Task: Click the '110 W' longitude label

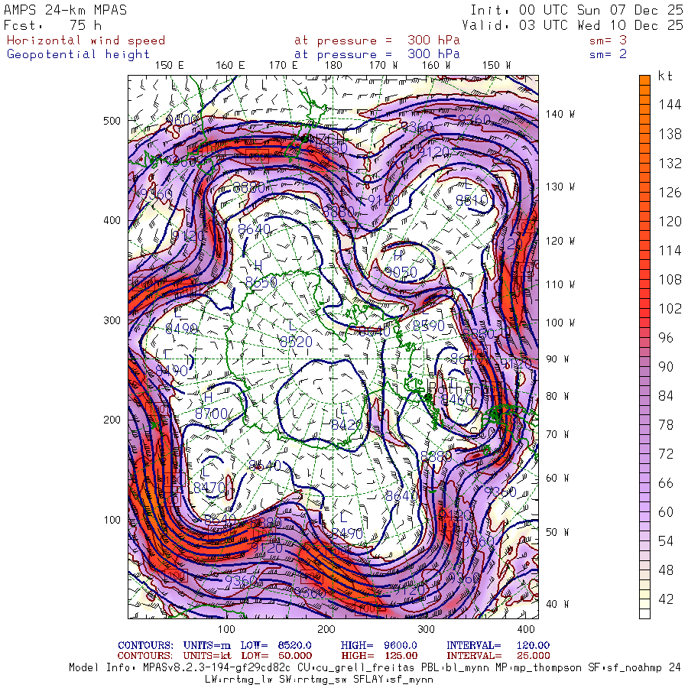Action: point(560,285)
